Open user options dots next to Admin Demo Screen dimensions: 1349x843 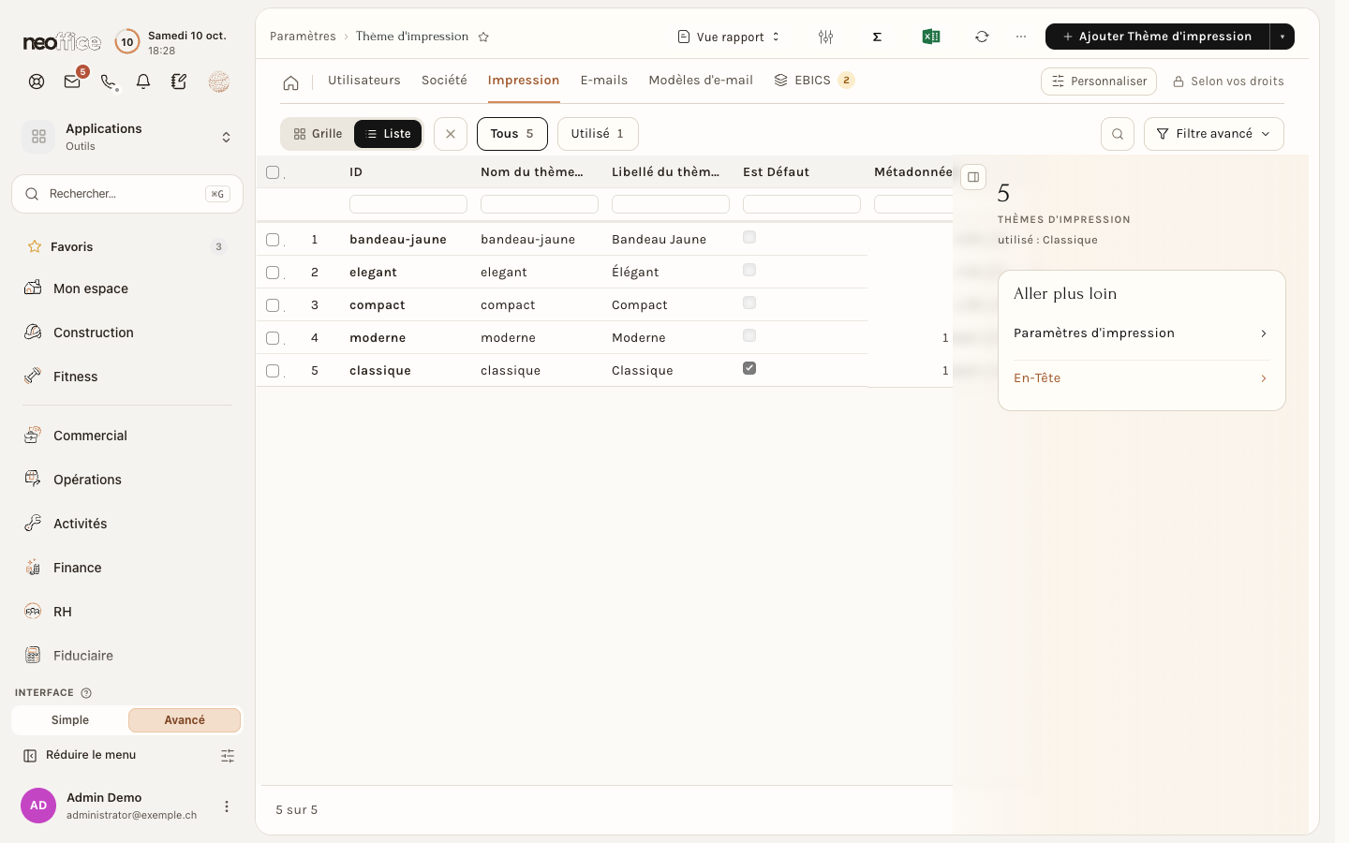[x=227, y=806]
